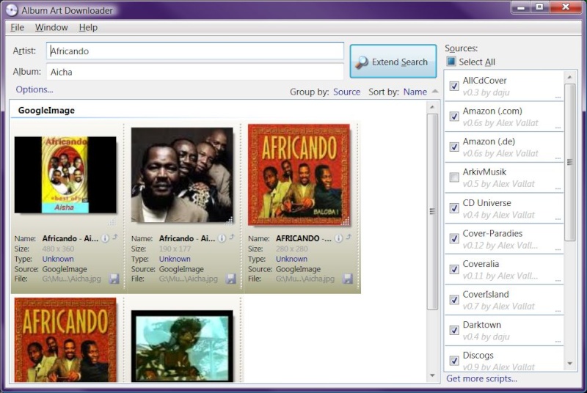Open info icon for first Africando result
587x393 pixels.
pos(105,238)
